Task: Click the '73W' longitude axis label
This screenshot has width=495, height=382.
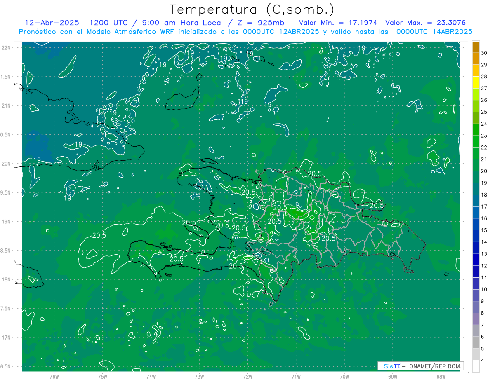Action: [x=199, y=377]
